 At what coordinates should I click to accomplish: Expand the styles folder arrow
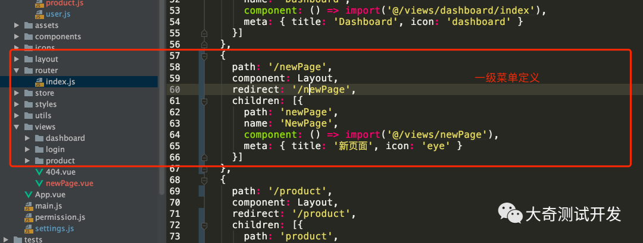(x=17, y=105)
